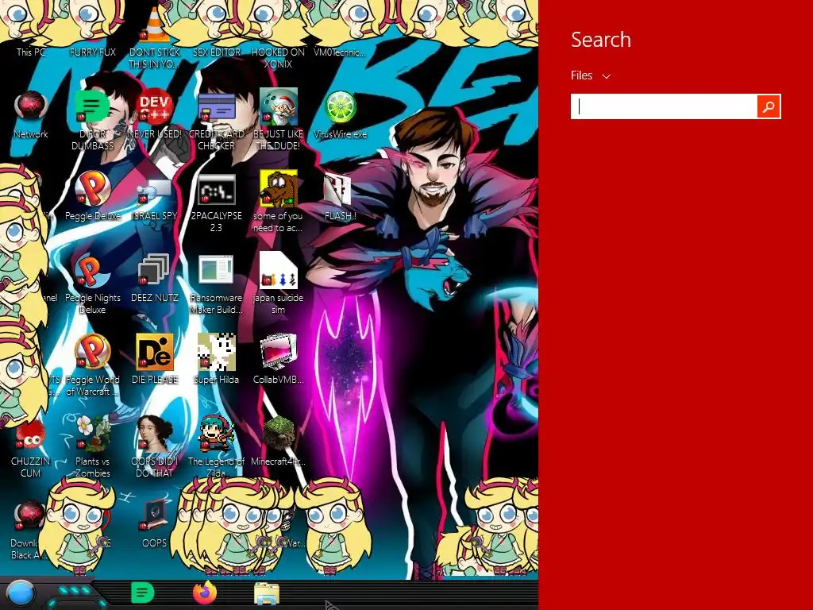Open BE JUST LIKE THE DUDE! icon

coord(279,119)
